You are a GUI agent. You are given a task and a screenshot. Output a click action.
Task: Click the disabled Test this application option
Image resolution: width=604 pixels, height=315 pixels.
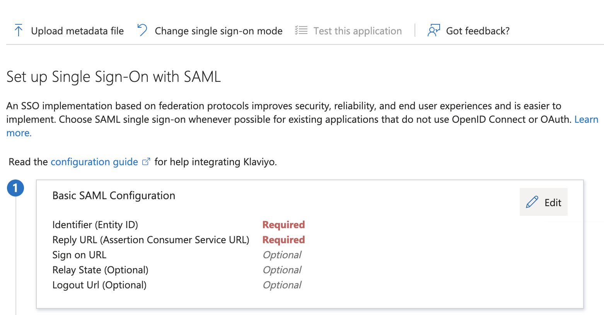(357, 30)
